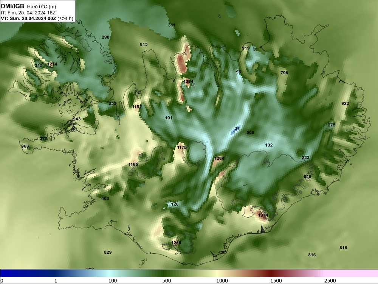378x284 pixels.
Task: Select the 1152 height value
Action: [137, 107]
